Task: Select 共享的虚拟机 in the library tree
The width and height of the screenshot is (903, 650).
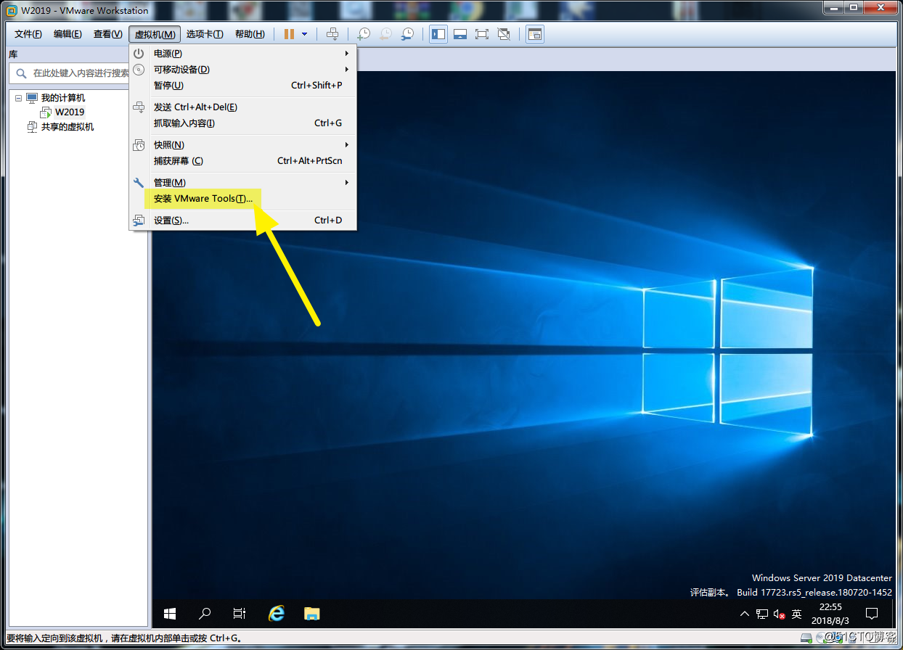Action: [x=67, y=127]
